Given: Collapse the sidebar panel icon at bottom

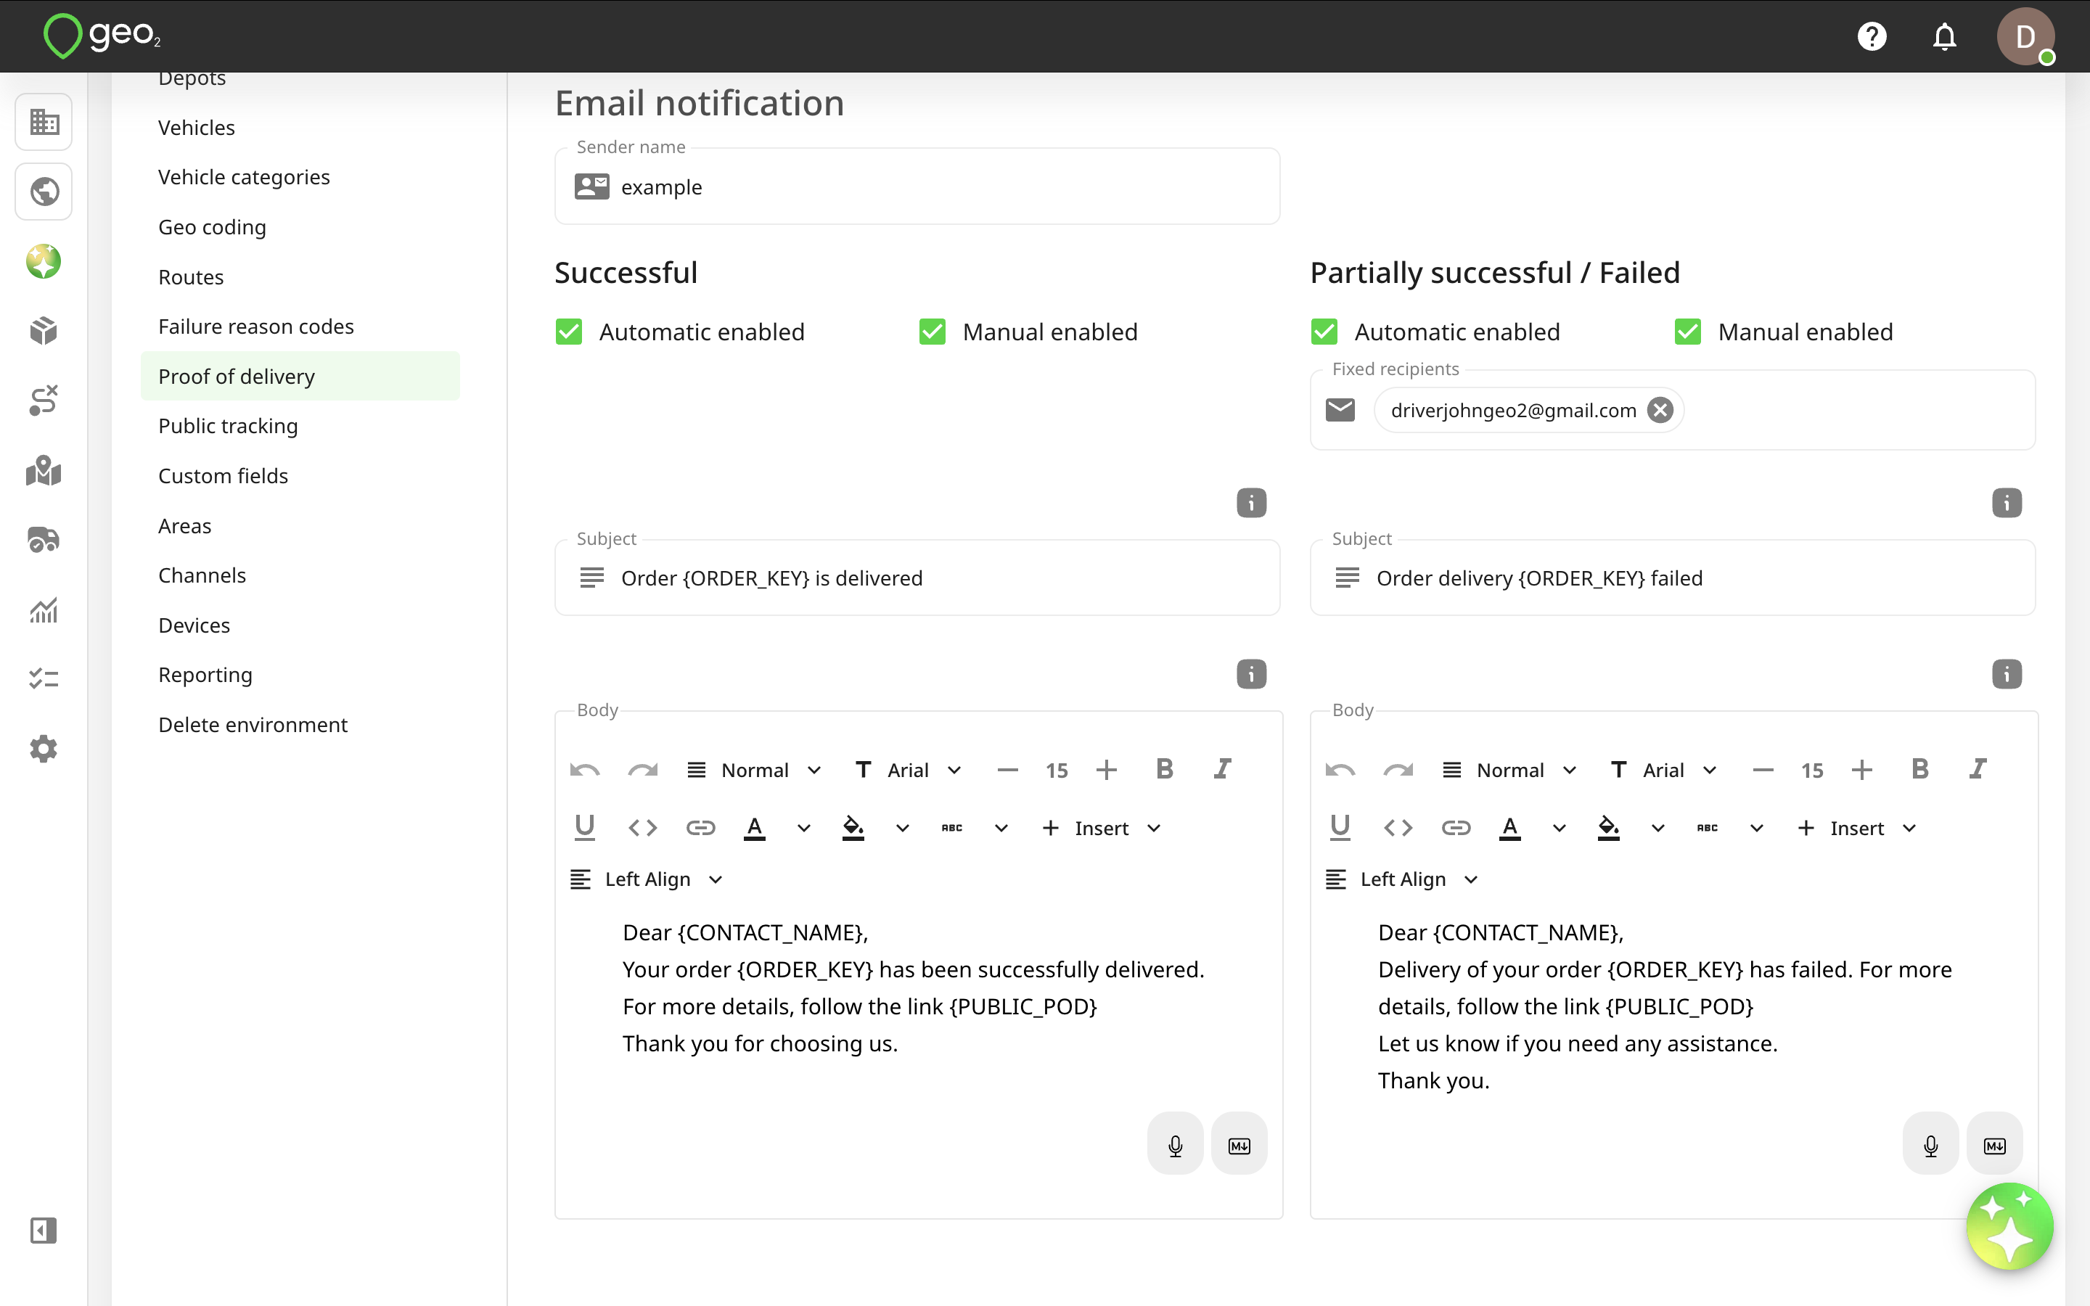Looking at the screenshot, I should [44, 1230].
